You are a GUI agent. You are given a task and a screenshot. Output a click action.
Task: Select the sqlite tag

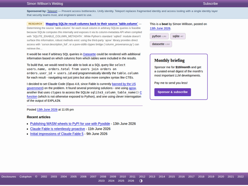[x=178, y=36]
